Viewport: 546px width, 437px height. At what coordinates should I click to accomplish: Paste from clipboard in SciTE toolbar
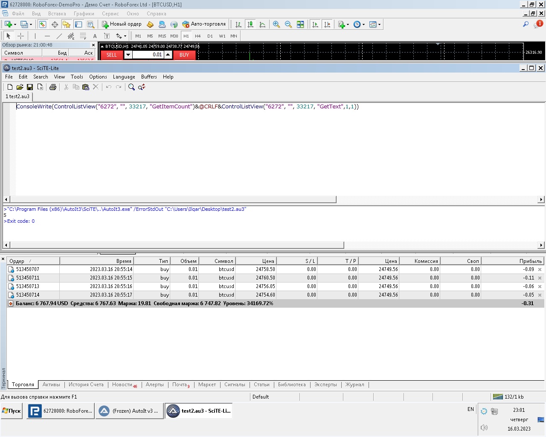(86, 87)
